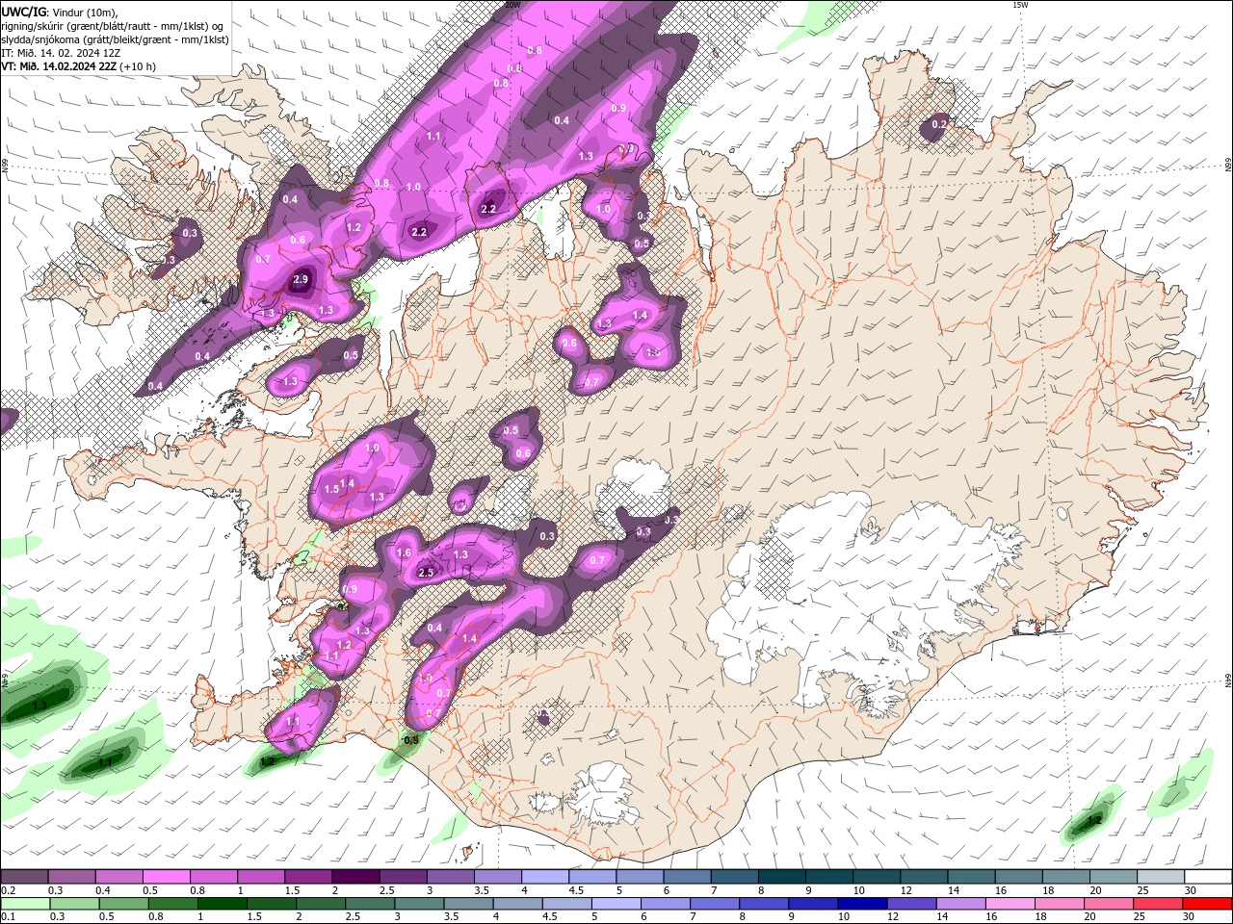
Task: Click the '20W' longitude label at the top
Action: pos(512,5)
